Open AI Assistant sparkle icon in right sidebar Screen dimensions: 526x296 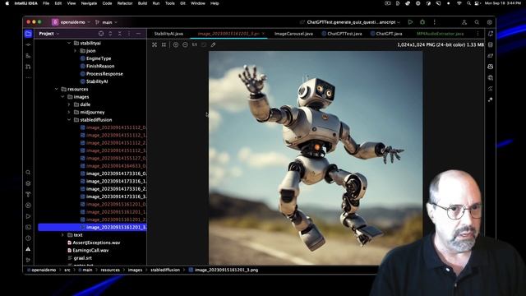coord(491,99)
